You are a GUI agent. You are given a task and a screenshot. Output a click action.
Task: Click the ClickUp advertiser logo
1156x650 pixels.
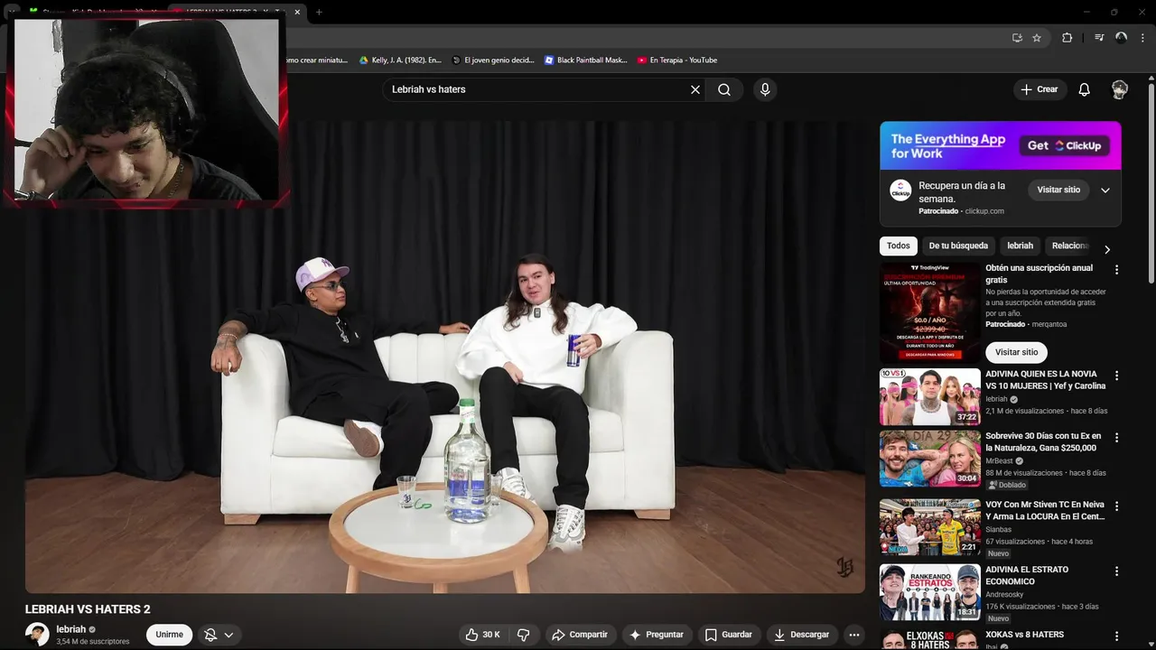pos(900,190)
